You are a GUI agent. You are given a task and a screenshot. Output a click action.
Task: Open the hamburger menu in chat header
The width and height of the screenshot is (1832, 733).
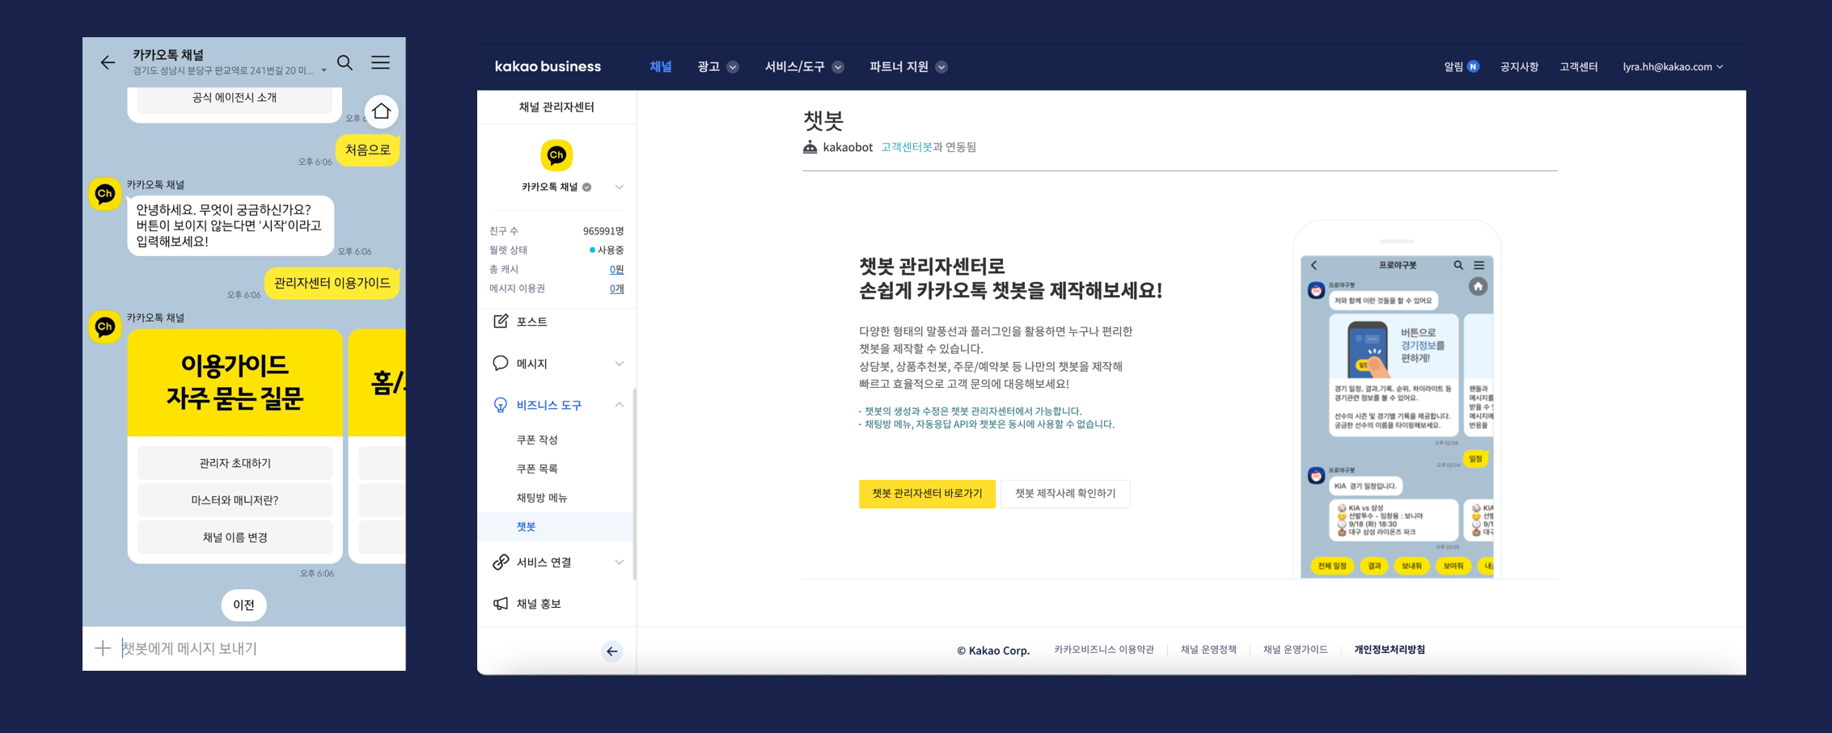pyautogui.click(x=380, y=62)
